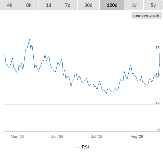Click the 0 y-axis label
163x156 pixels.
pyautogui.click(x=159, y=129)
